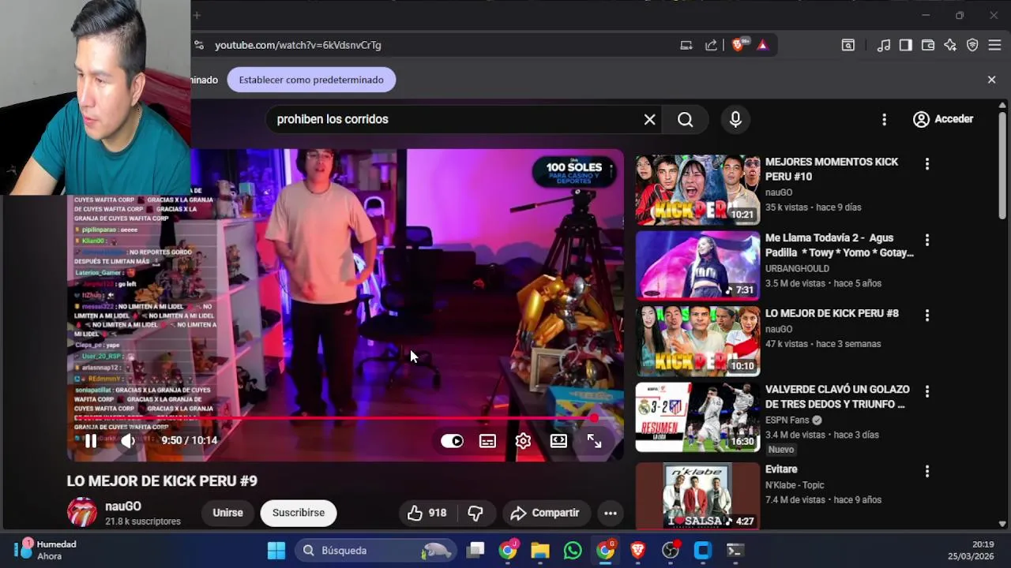Mute the video with the speaker icon

[127, 441]
